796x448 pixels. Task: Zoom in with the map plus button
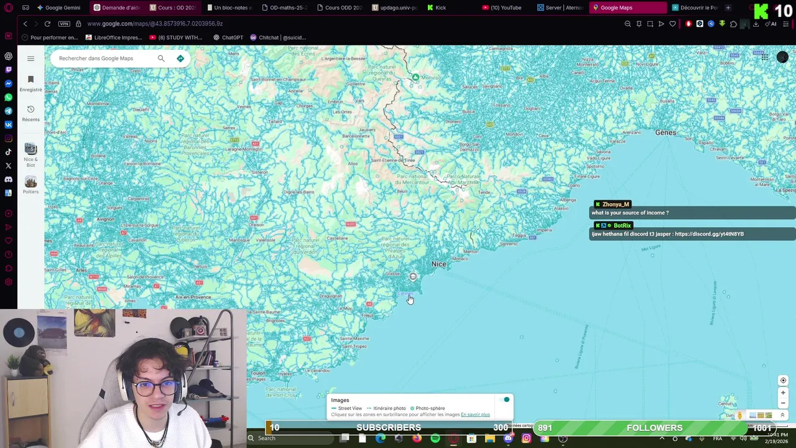783,393
